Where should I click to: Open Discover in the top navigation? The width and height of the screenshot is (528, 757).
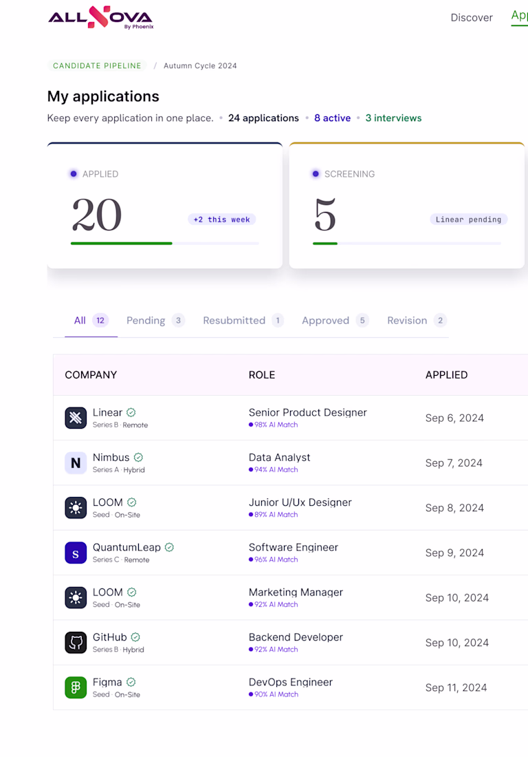472,17
